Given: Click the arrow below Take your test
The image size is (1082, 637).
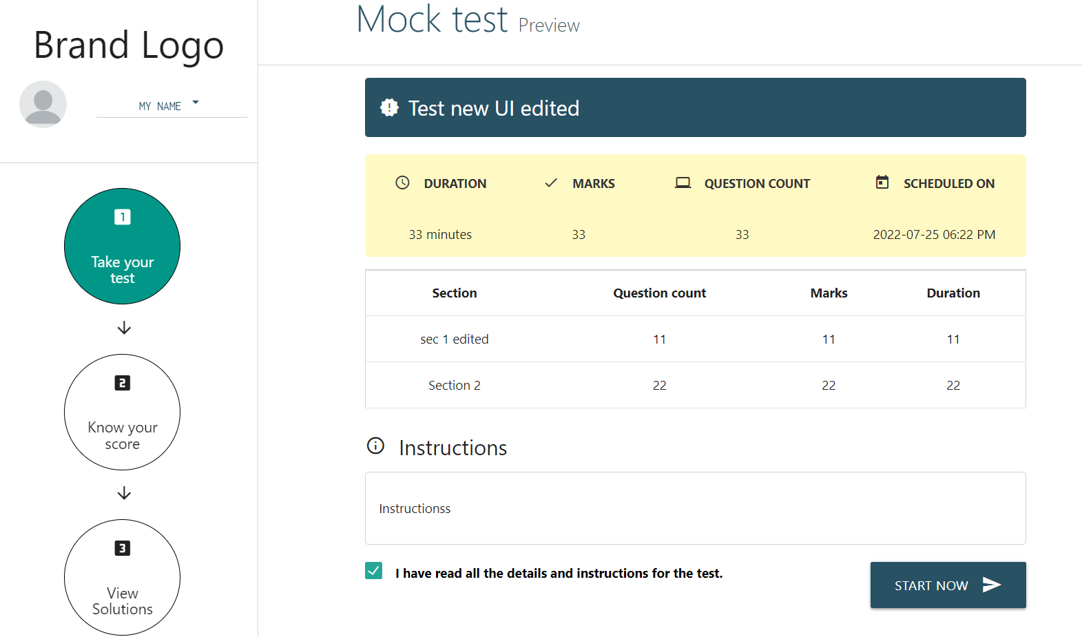Looking at the screenshot, I should click(124, 328).
